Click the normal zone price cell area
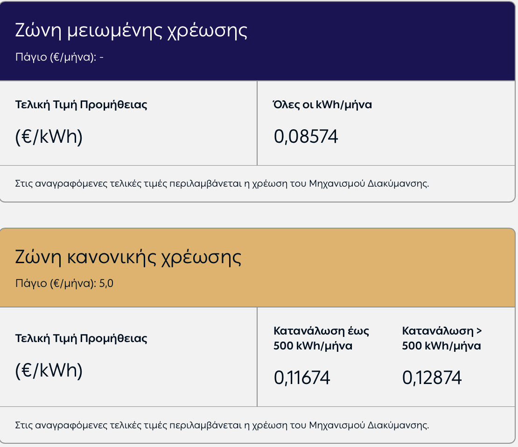The image size is (518, 447). tap(386, 357)
